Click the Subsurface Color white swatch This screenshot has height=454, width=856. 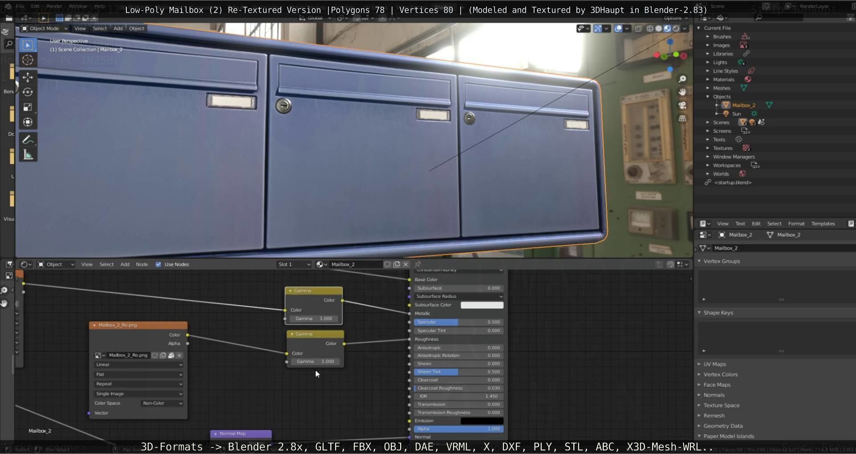point(482,305)
